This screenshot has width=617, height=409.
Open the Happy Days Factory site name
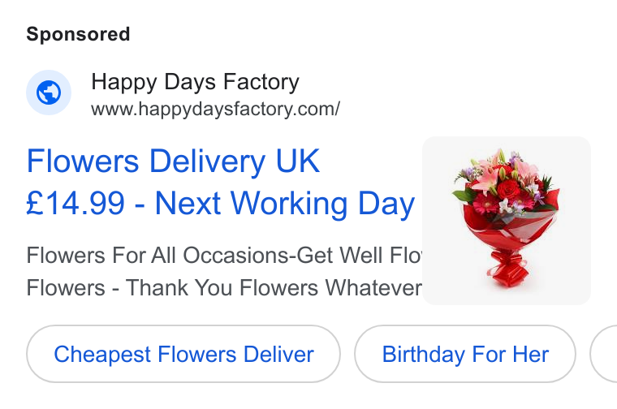click(195, 82)
